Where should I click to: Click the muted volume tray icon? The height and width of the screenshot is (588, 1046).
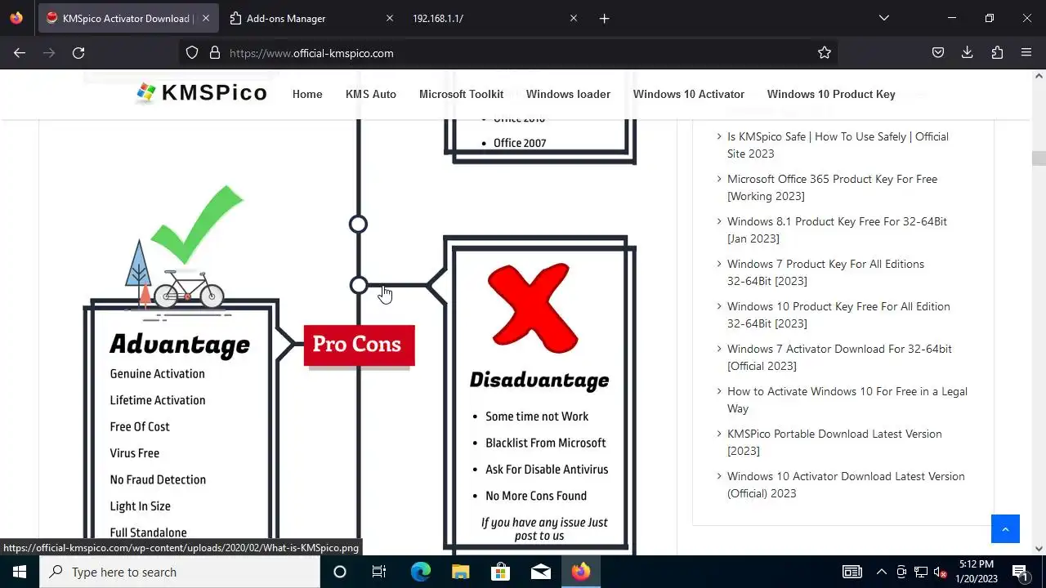[x=941, y=572]
